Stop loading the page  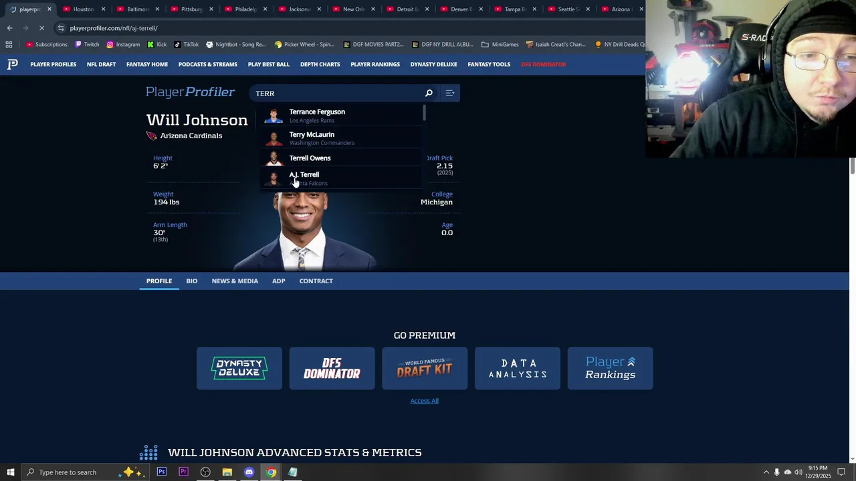coord(41,28)
